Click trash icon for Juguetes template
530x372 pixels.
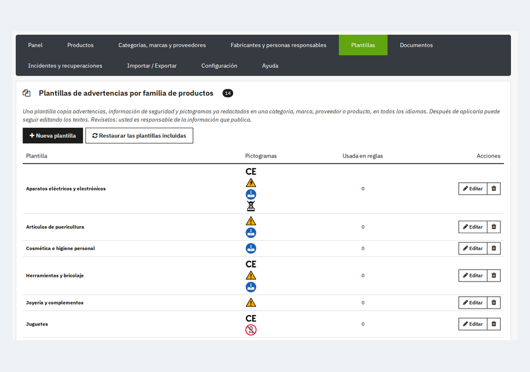tap(494, 324)
